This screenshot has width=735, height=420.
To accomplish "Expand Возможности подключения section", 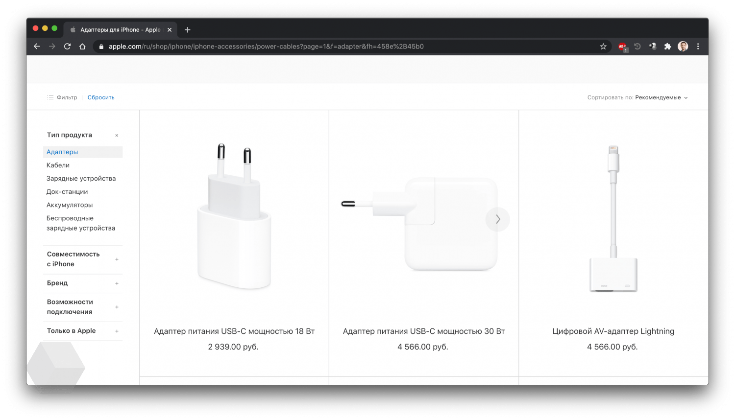I will (x=82, y=307).
